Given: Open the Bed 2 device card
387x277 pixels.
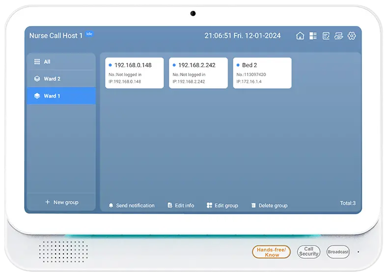Looking at the screenshot, I should click(x=262, y=73).
